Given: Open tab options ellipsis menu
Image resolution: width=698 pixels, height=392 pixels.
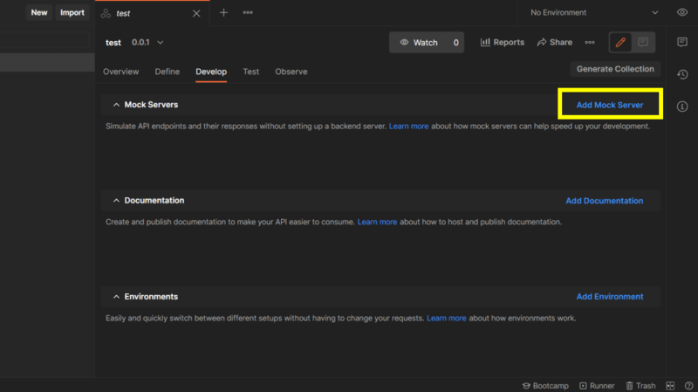Looking at the screenshot, I should (x=248, y=12).
